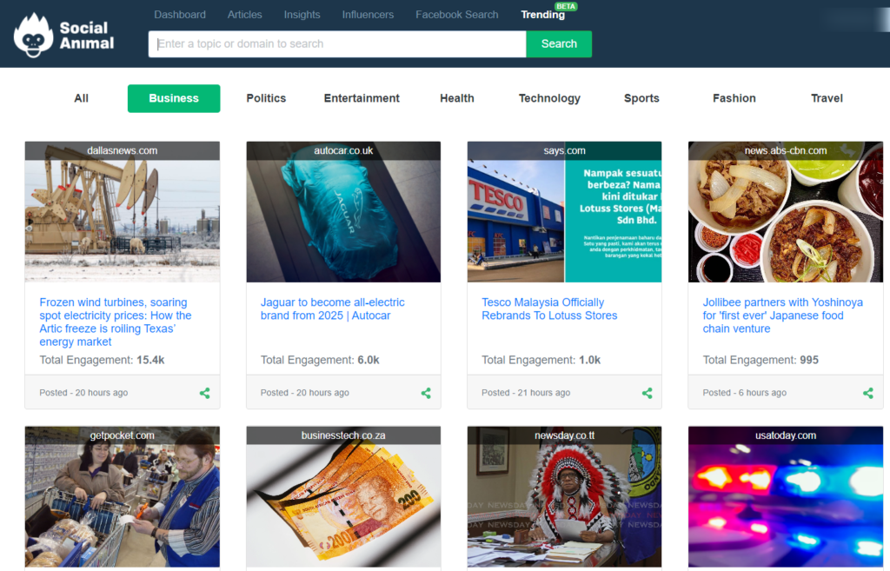Image resolution: width=890 pixels, height=571 pixels.
Task: Open the Dashboard menu item
Action: pyautogui.click(x=180, y=15)
